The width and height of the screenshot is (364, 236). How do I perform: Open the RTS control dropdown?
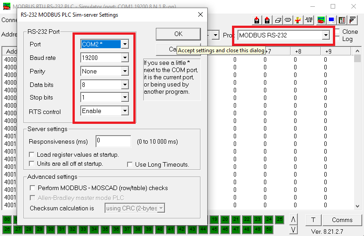pyautogui.click(x=125, y=111)
